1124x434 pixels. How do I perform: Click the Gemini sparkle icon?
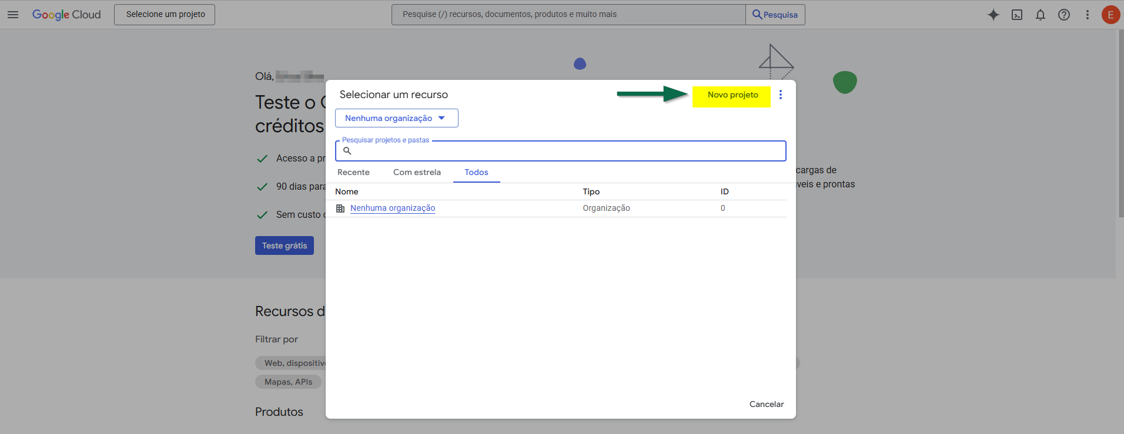993,15
